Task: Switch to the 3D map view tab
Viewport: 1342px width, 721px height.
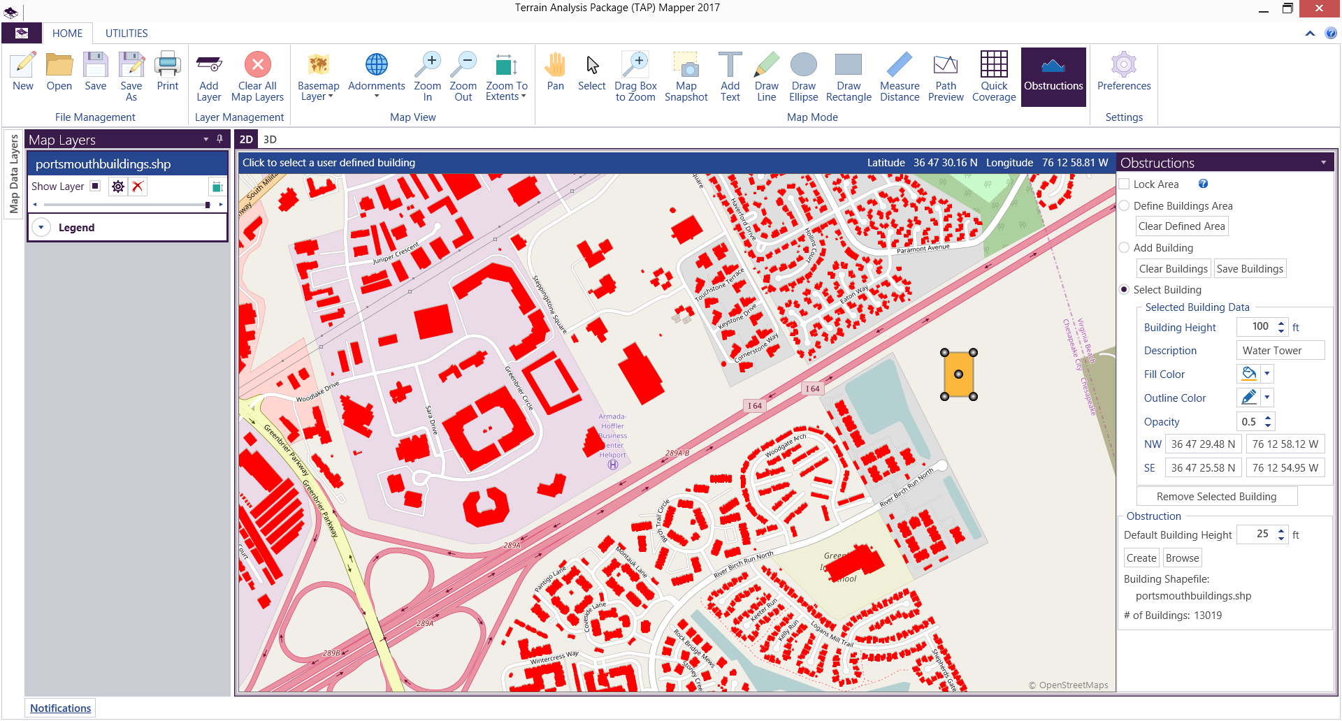Action: tap(270, 140)
